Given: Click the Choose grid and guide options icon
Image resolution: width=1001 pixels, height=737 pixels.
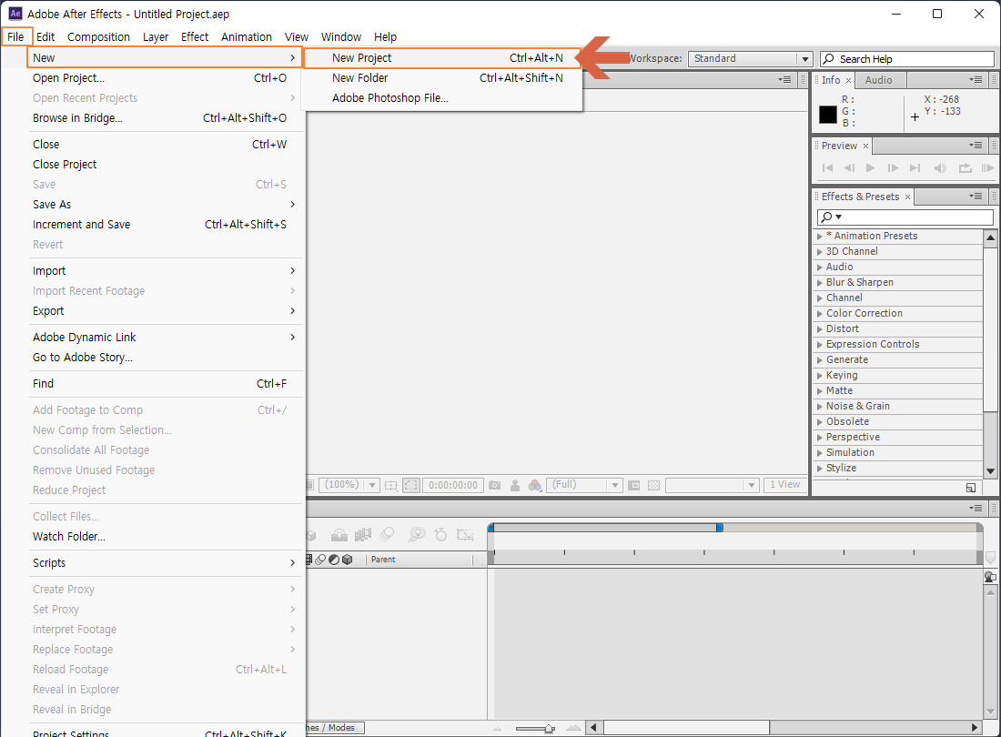Looking at the screenshot, I should pos(390,485).
